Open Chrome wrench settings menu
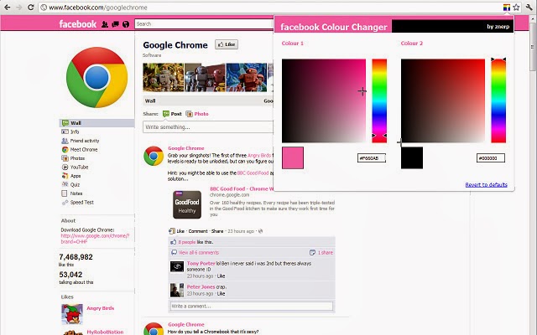 pos(529,8)
